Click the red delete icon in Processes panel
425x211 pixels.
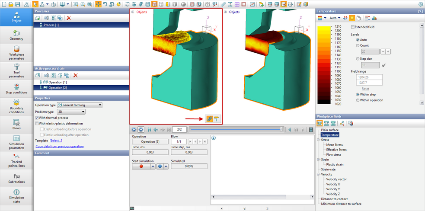[68, 18]
